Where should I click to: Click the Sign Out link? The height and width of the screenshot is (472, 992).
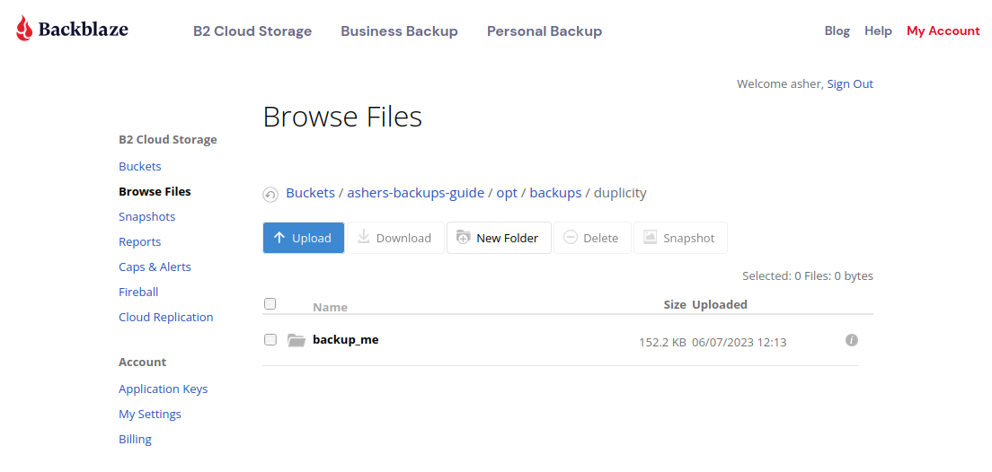coord(850,84)
